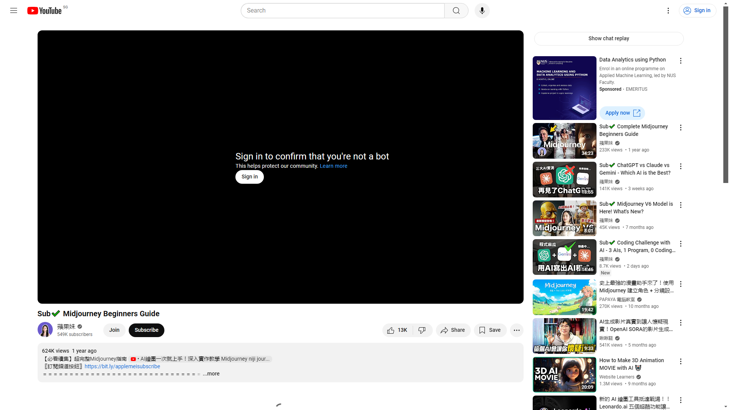
Task: Open the Learn more link in player
Action: (x=333, y=166)
